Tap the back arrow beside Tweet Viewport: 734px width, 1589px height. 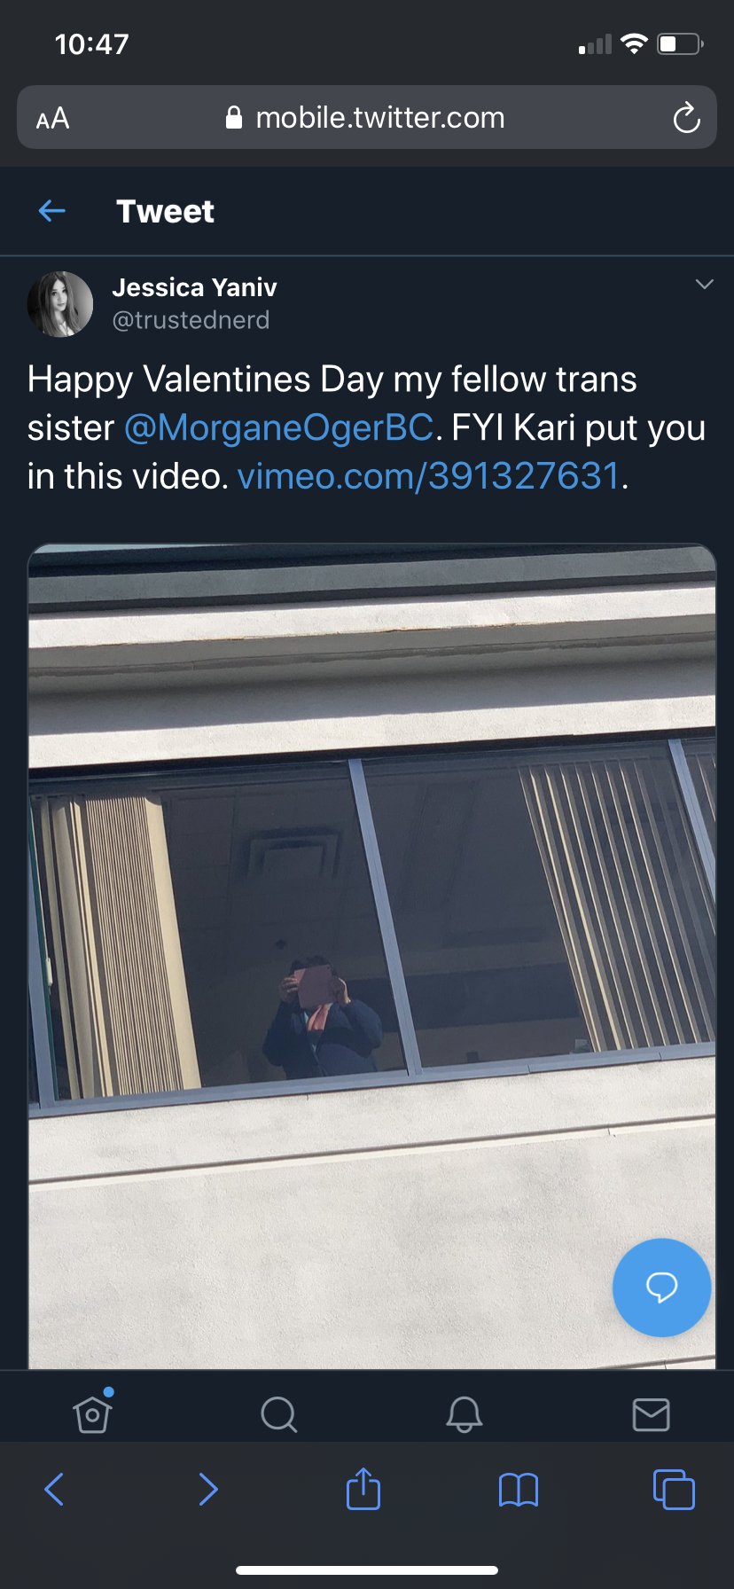click(x=52, y=211)
